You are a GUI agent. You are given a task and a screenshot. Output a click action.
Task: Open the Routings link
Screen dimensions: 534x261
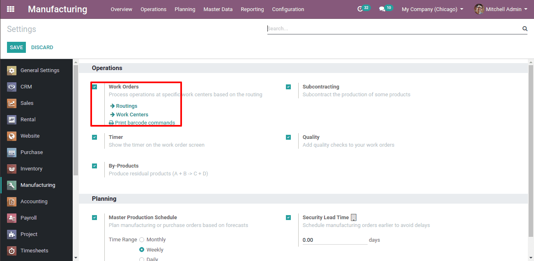click(127, 106)
